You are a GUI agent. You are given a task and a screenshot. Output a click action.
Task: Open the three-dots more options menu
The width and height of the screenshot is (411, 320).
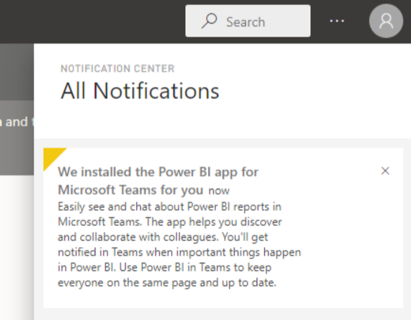[337, 21]
